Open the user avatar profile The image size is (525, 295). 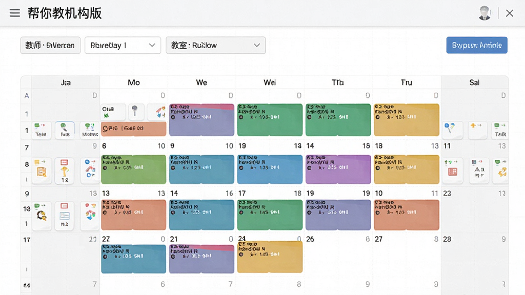tap(484, 13)
